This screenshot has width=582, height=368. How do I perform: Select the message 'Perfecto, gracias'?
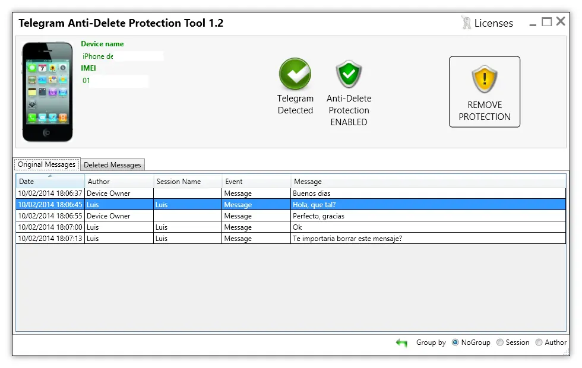tap(318, 216)
